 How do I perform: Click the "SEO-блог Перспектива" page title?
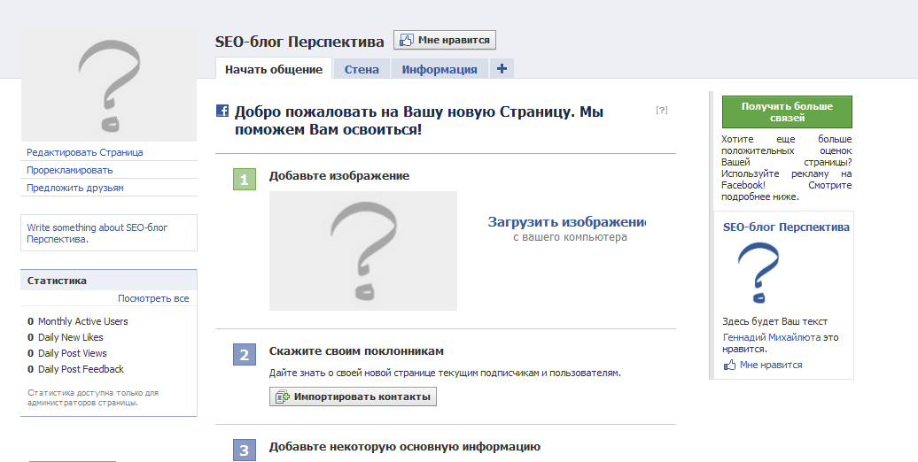(300, 42)
